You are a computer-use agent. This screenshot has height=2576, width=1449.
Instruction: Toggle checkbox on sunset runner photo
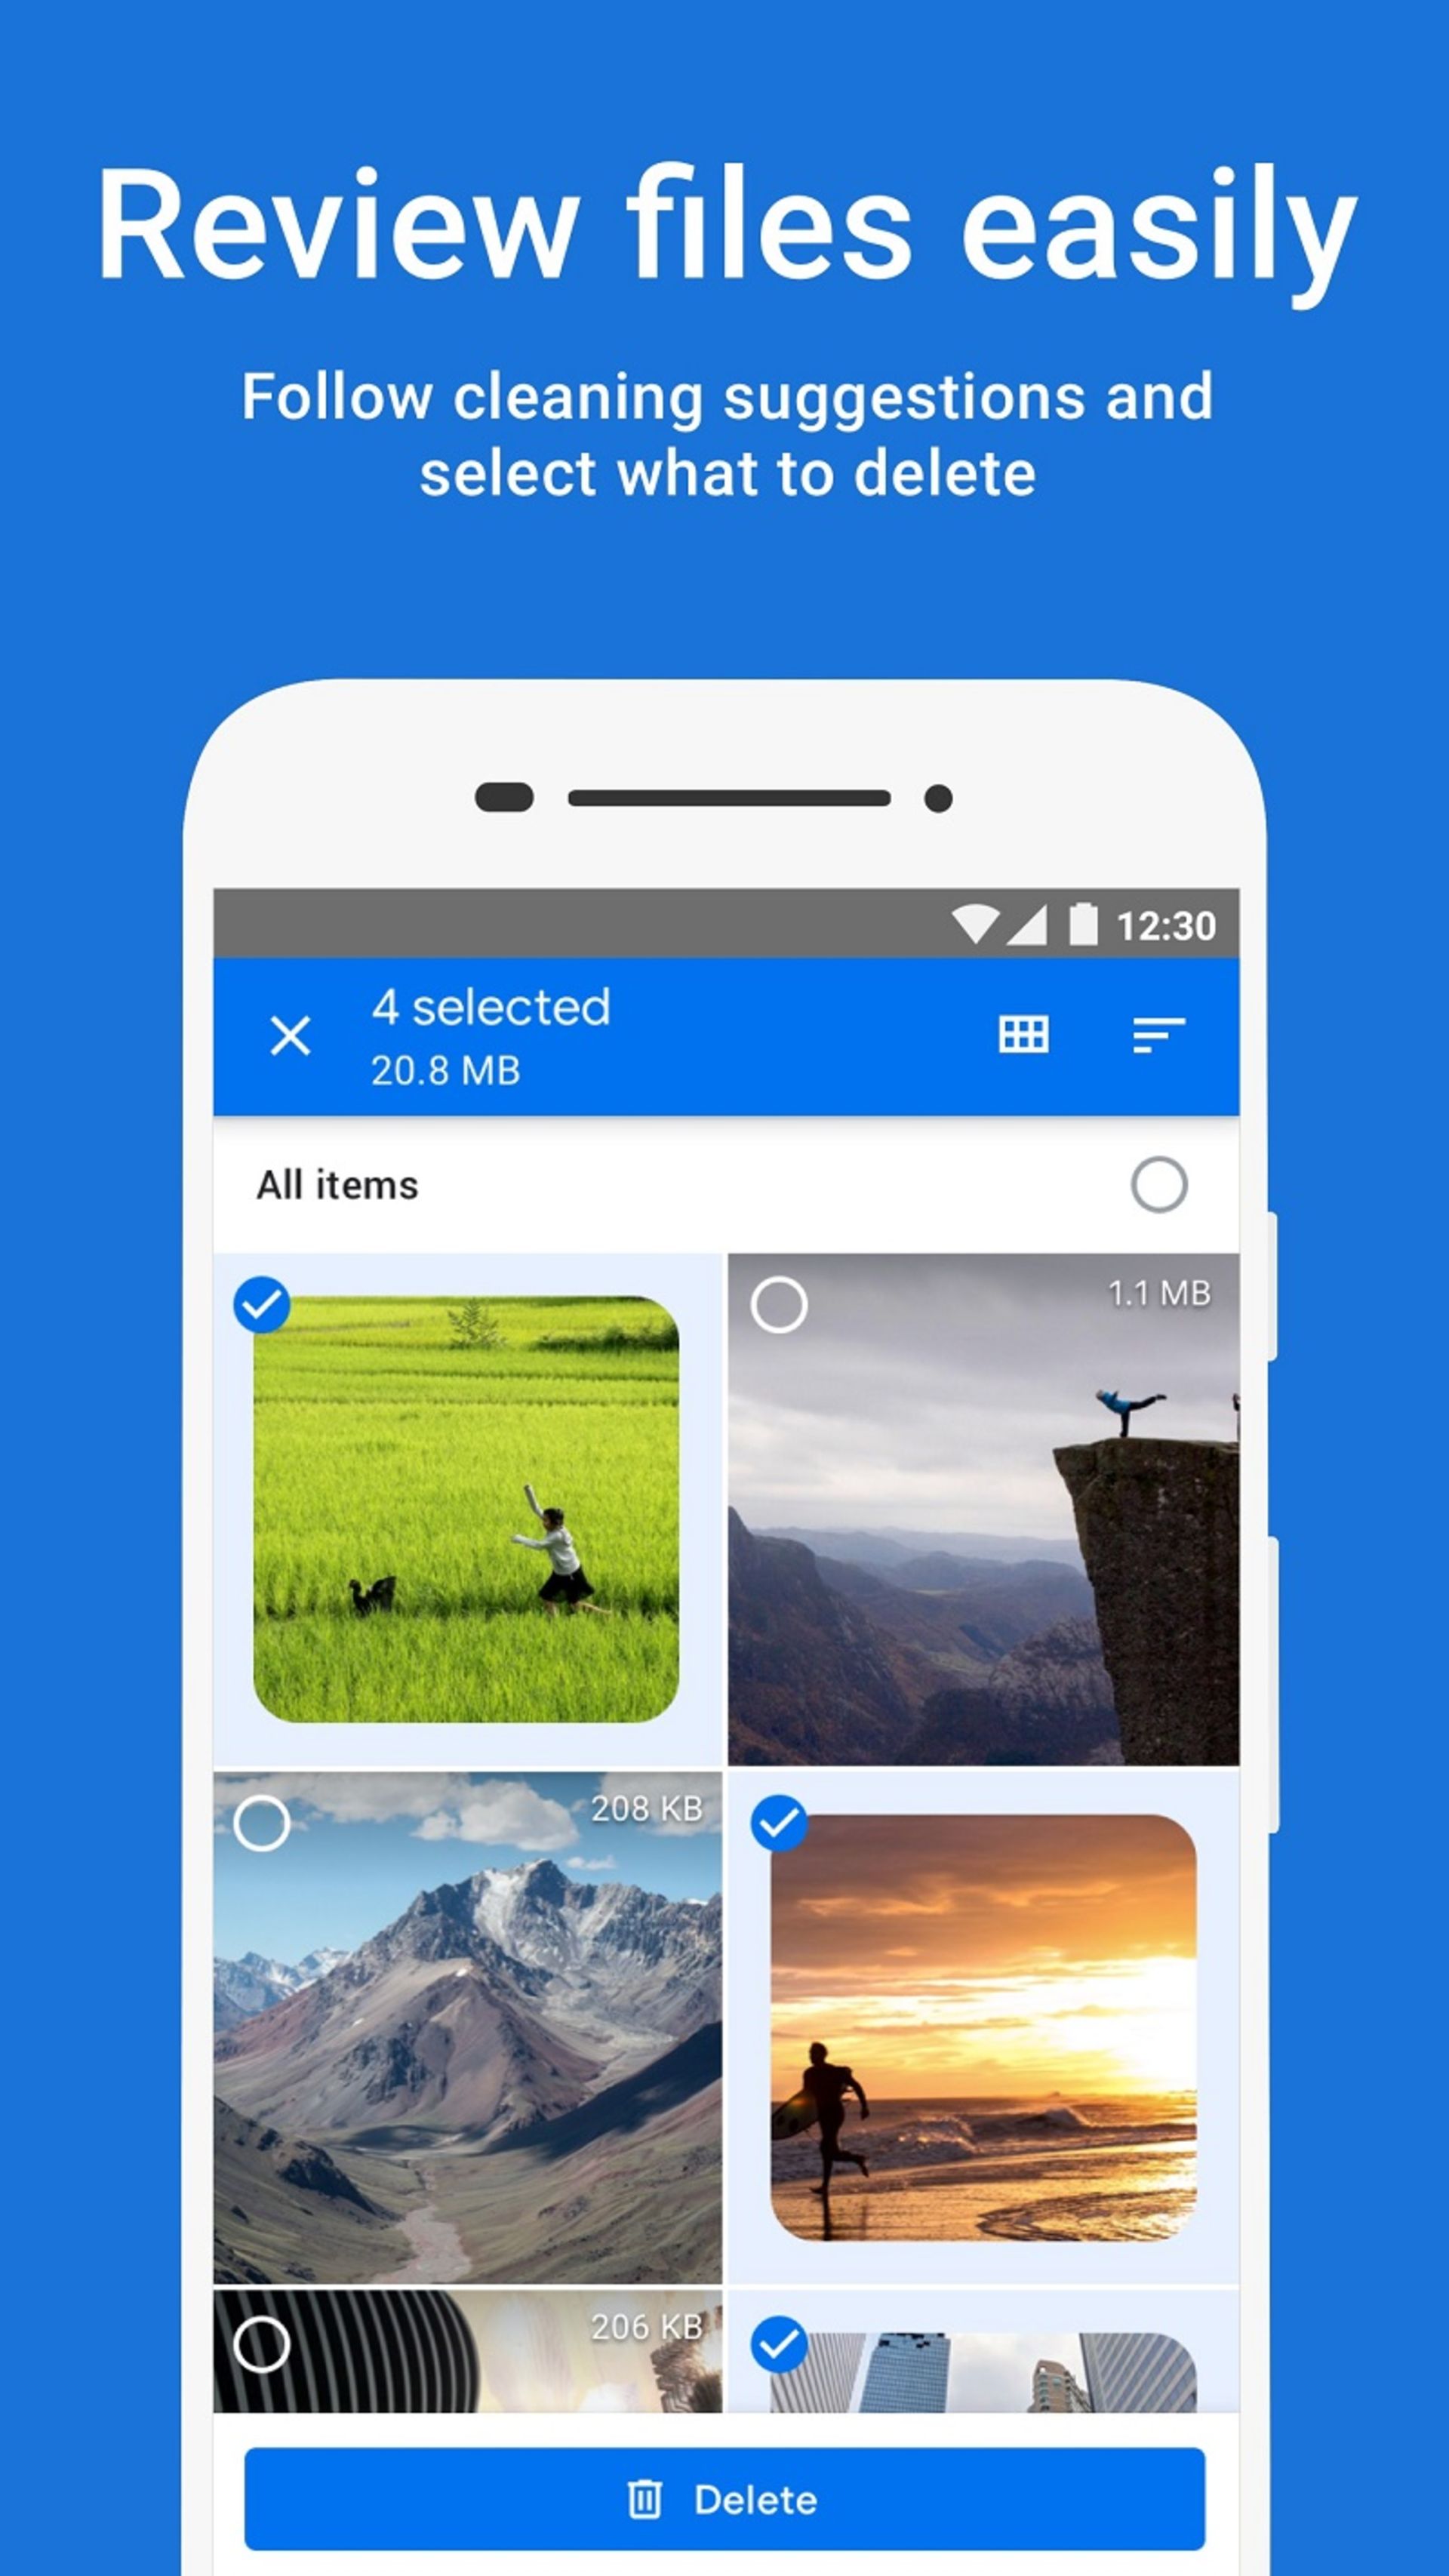[784, 1824]
